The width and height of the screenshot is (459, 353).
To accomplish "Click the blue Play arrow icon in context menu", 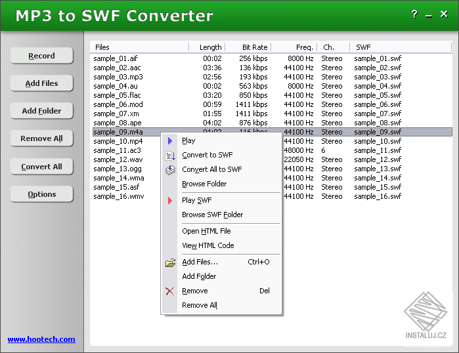I will coord(170,140).
